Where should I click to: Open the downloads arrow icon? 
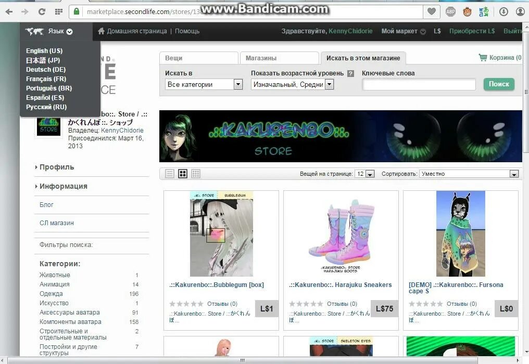point(503,12)
